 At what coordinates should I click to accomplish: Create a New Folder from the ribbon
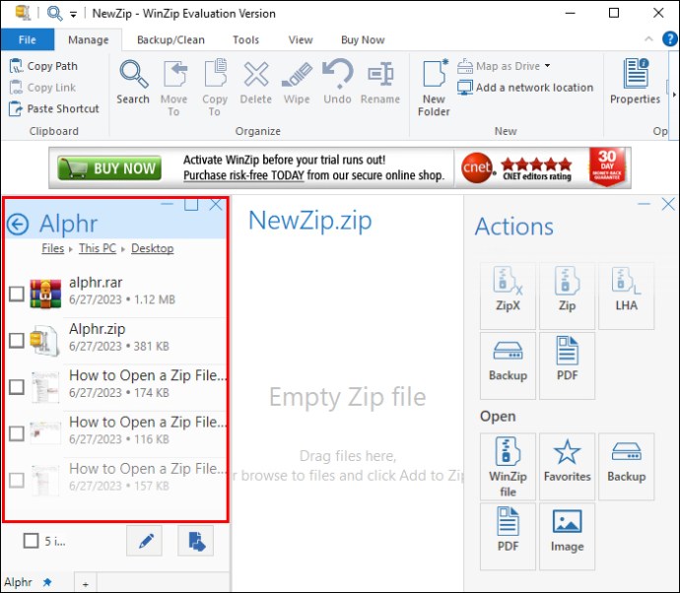(x=434, y=88)
